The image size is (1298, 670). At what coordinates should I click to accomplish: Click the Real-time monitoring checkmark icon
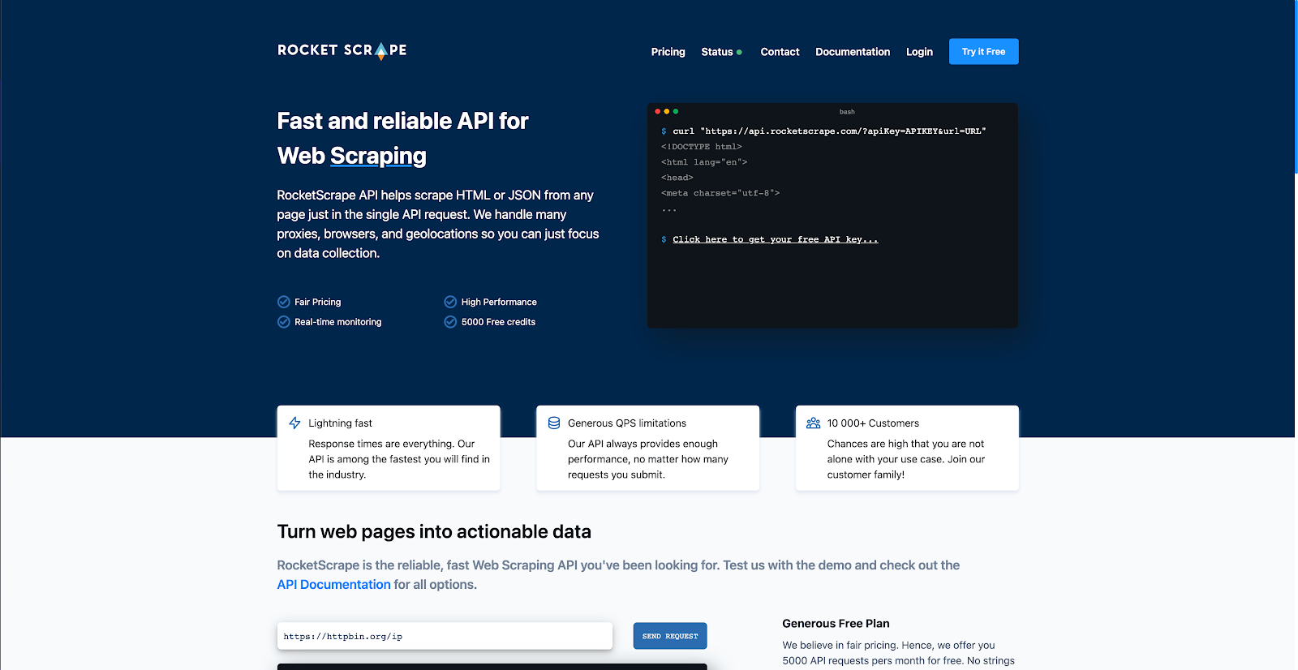pyautogui.click(x=284, y=322)
